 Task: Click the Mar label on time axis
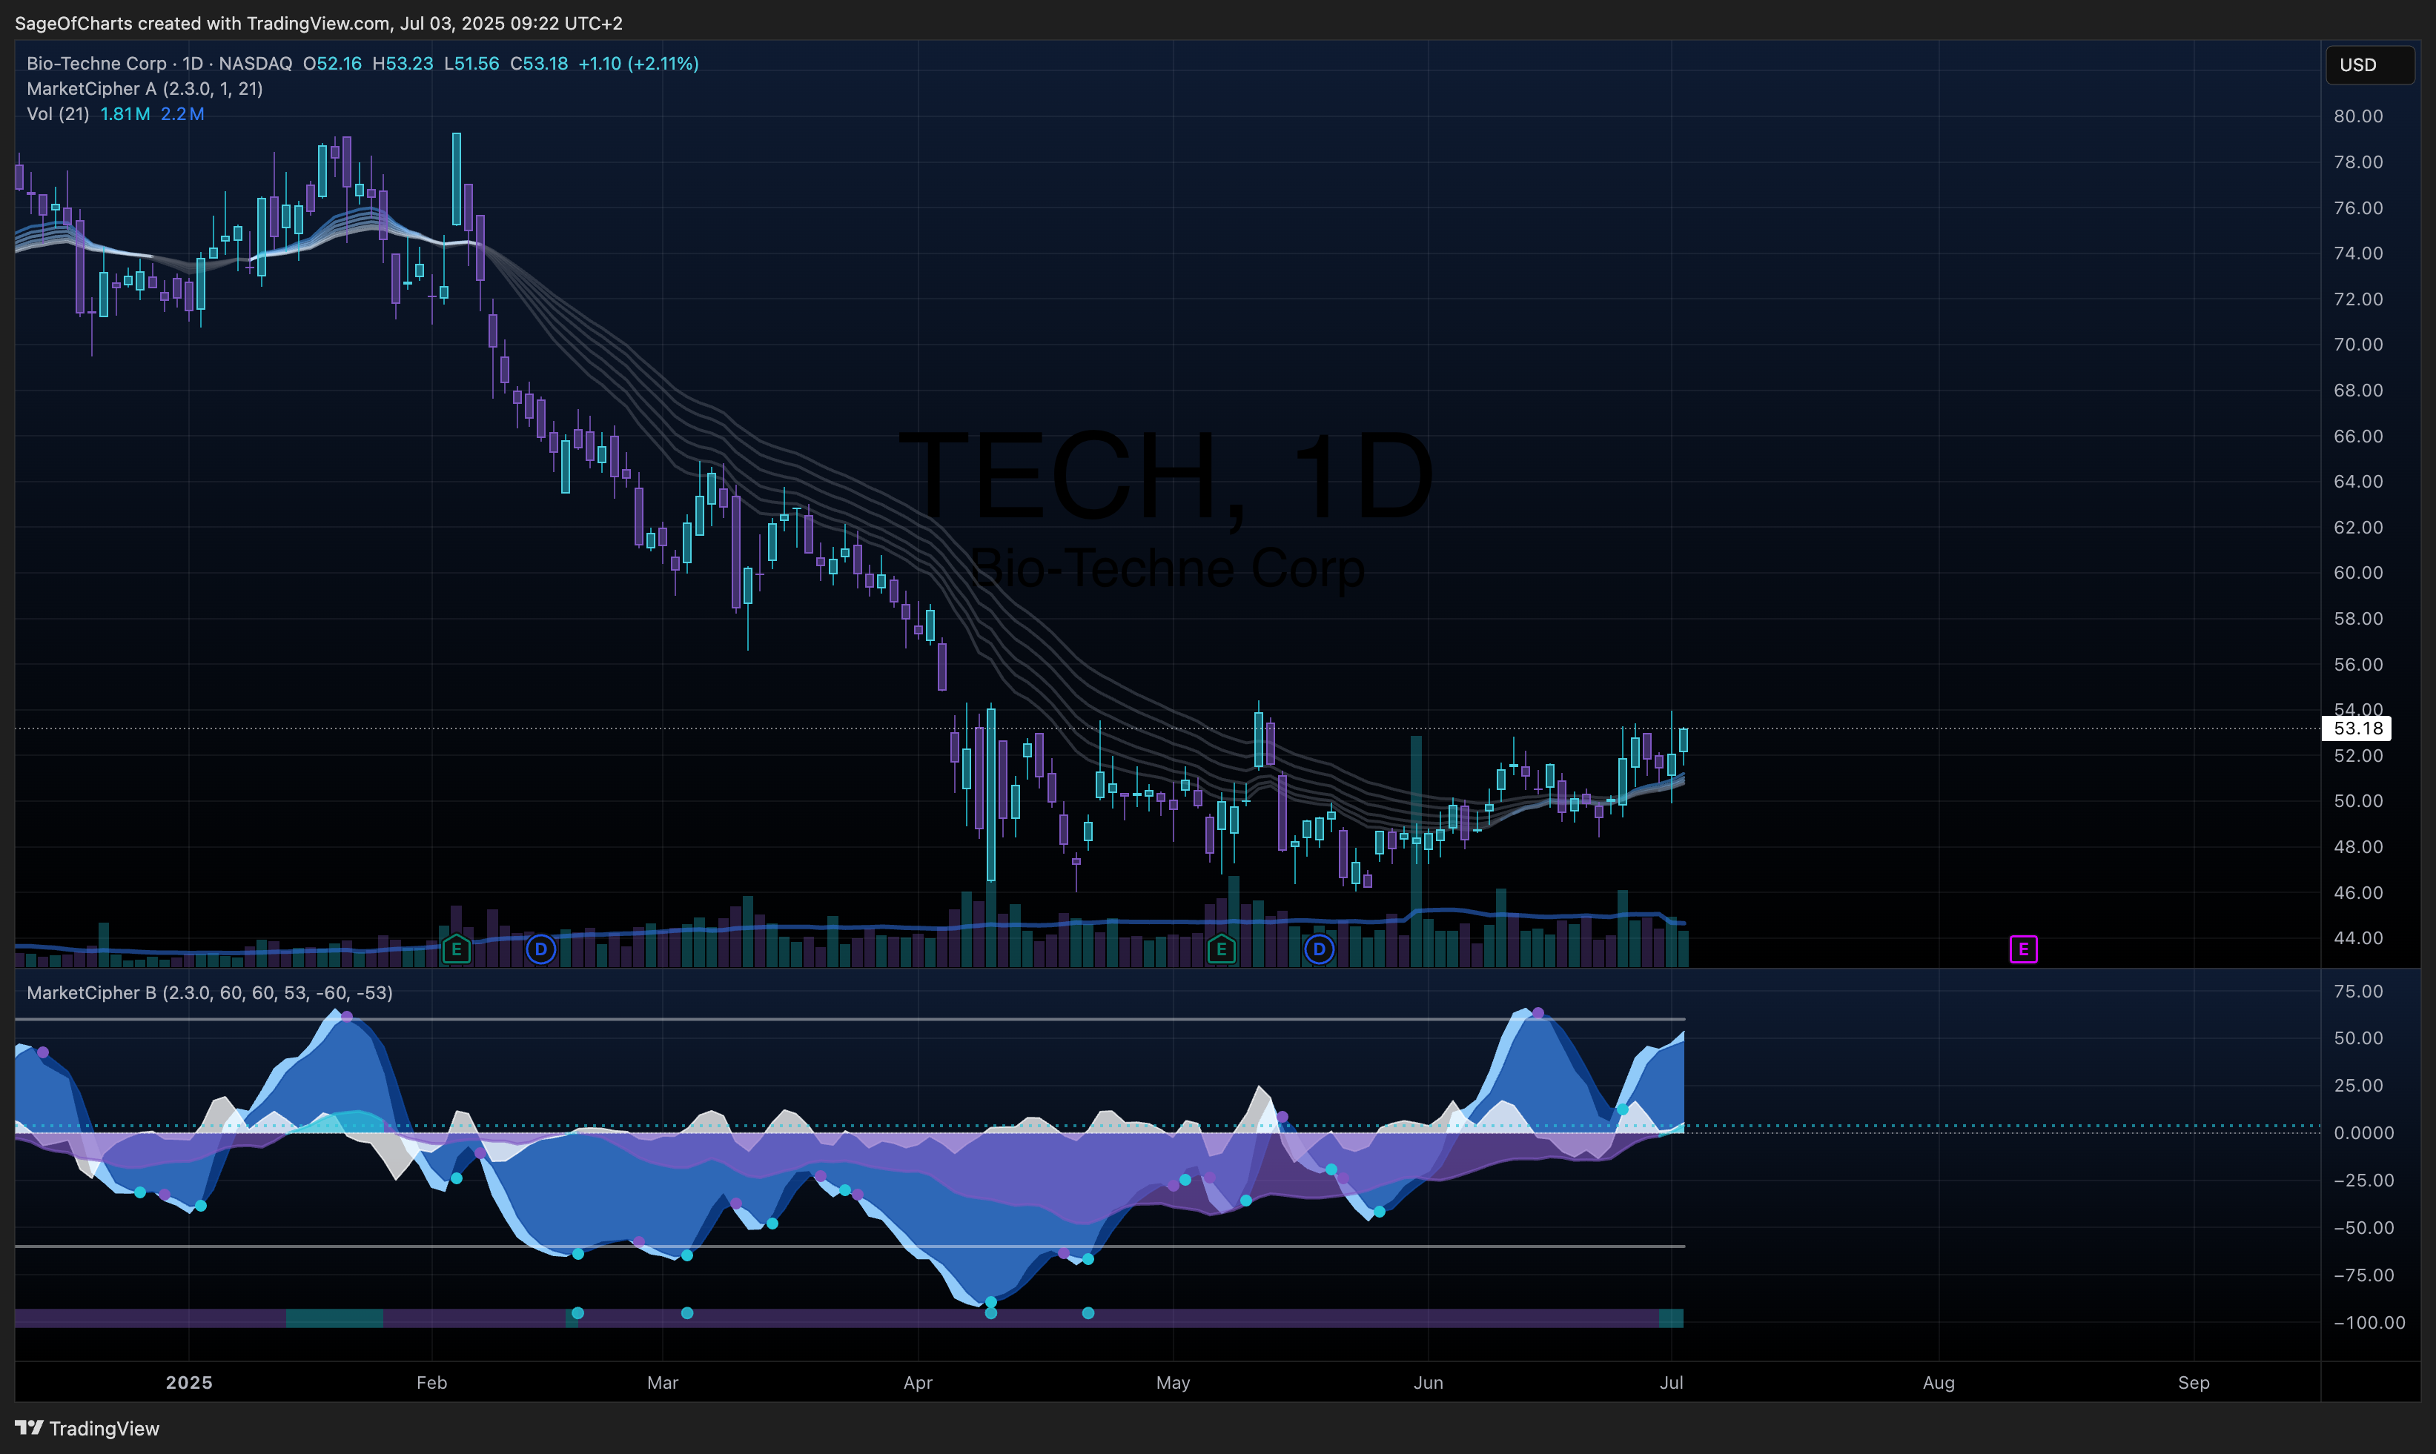(x=663, y=1382)
